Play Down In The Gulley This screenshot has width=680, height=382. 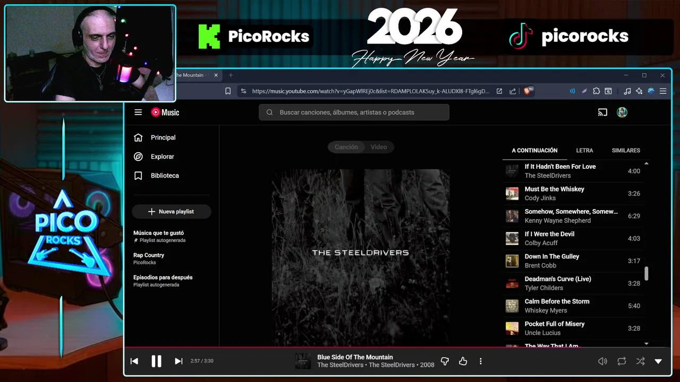(x=573, y=261)
